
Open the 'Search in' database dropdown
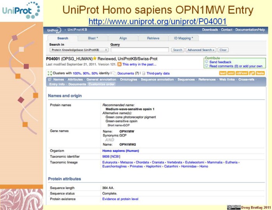tap(79, 50)
